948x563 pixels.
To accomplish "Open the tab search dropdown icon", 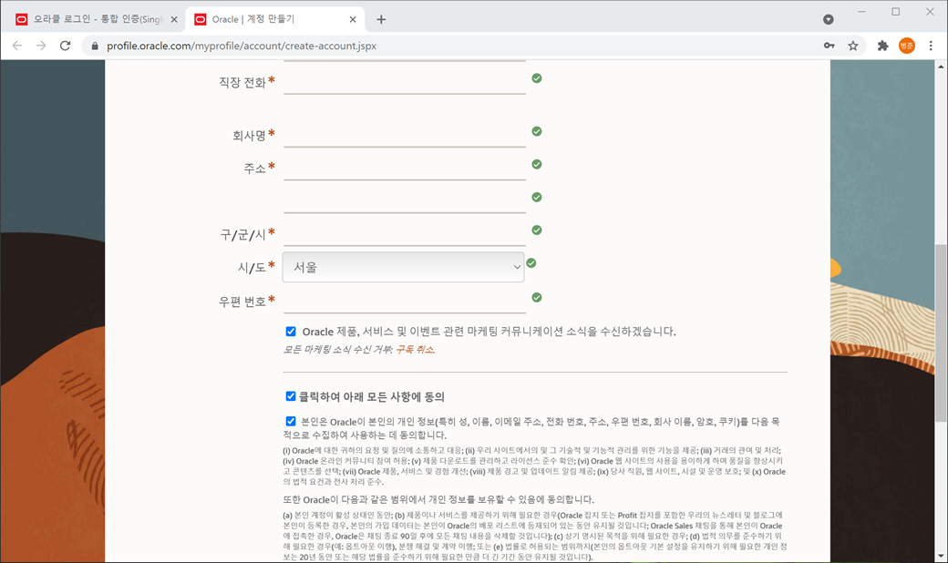I will [829, 19].
